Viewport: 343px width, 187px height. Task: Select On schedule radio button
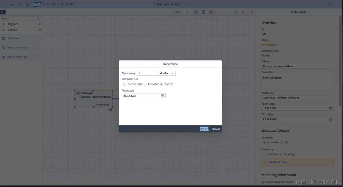(282, 142)
